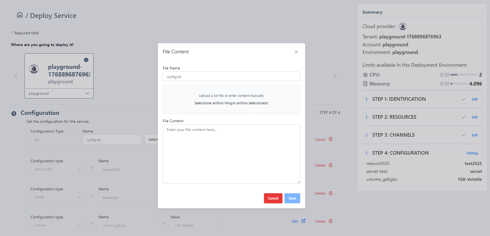Screen dimensions: 490x236
Task: Click trash icon for newurl2025 row
Action: [330, 165]
